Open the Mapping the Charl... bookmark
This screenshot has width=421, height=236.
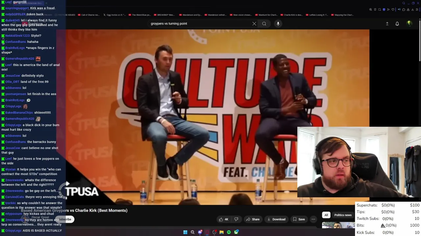pyautogui.click(x=342, y=15)
